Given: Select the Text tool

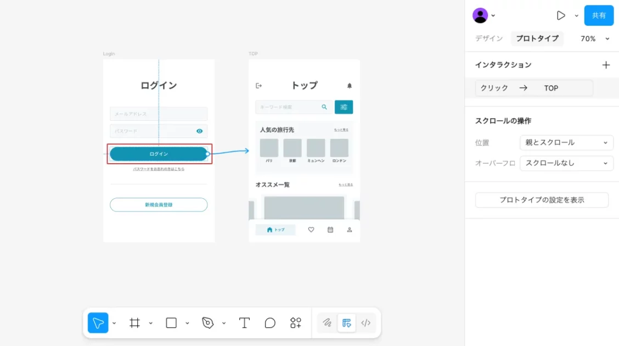Looking at the screenshot, I should point(244,323).
